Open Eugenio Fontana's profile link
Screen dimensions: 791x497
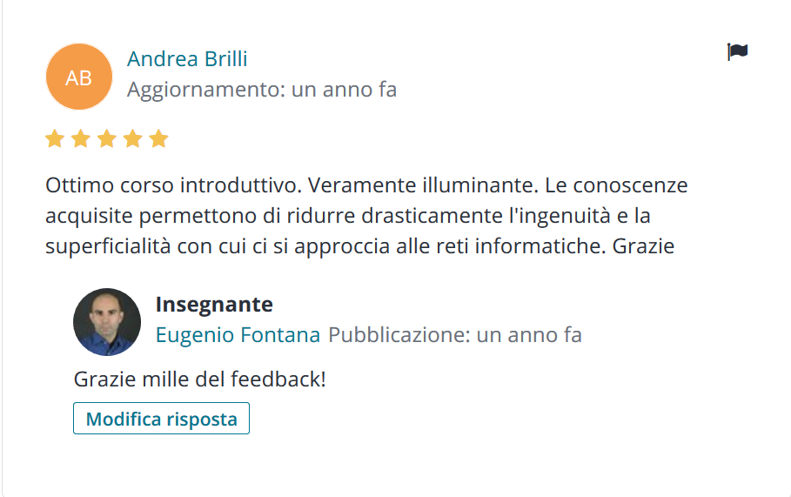tap(238, 335)
